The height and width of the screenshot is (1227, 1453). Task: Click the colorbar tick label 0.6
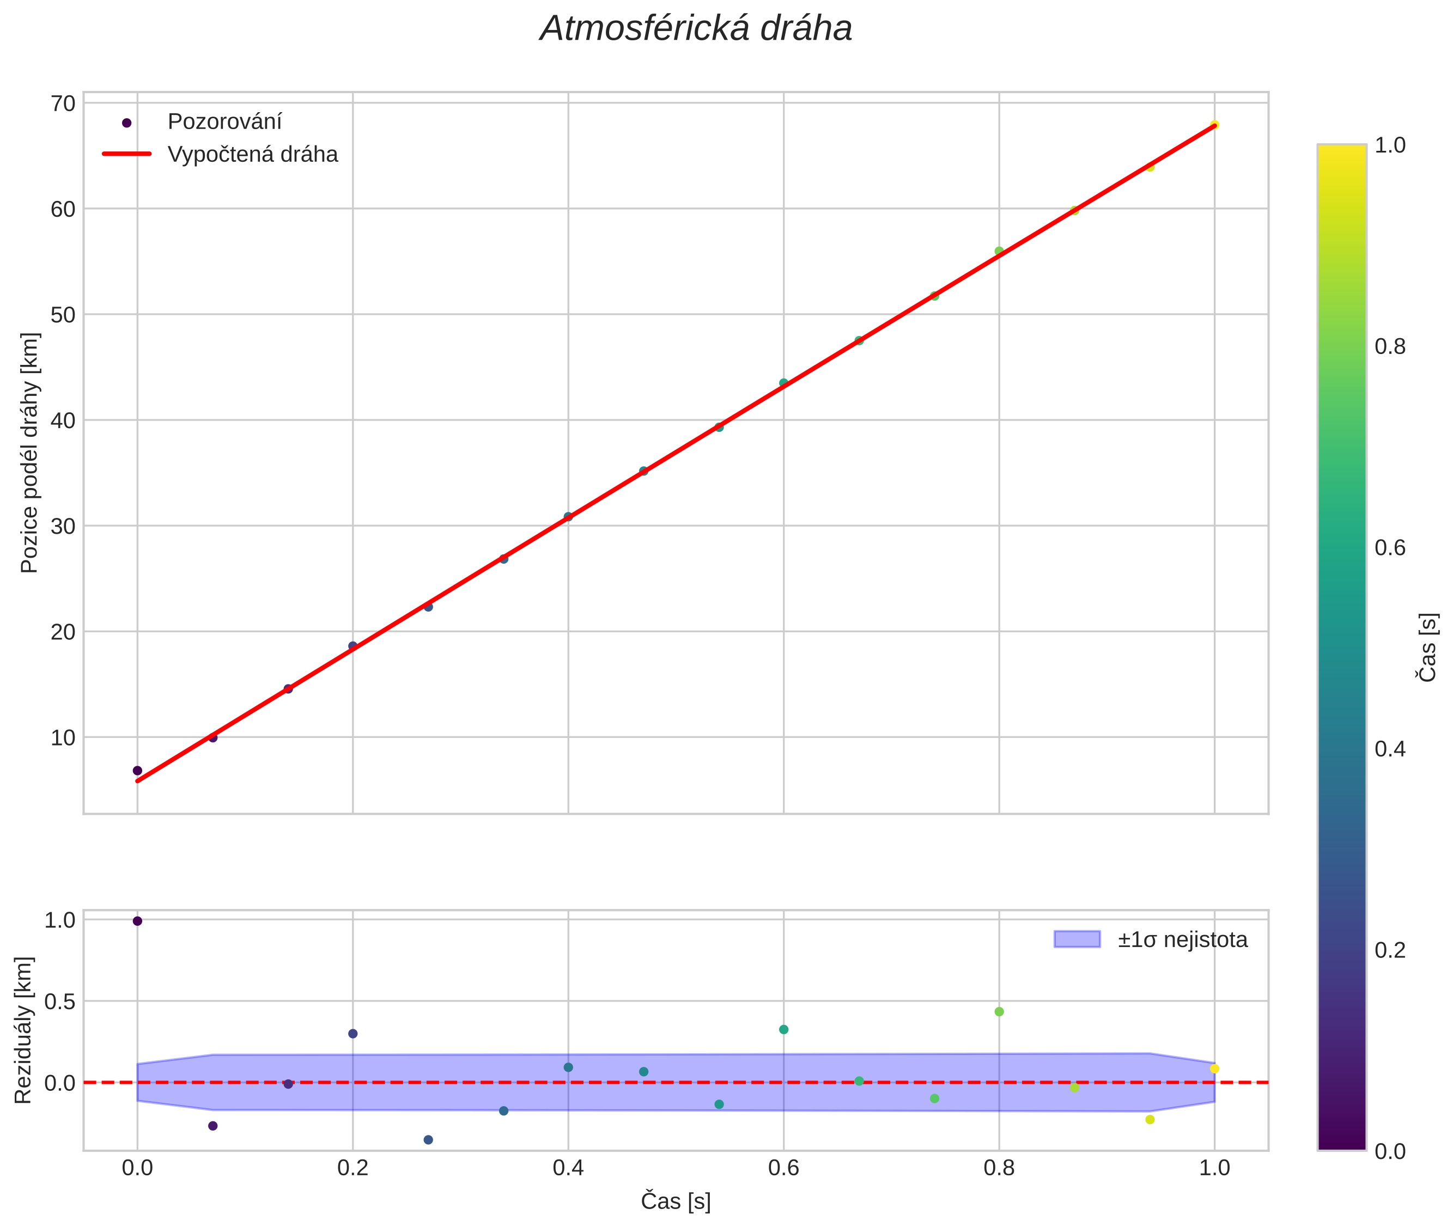tap(1390, 547)
